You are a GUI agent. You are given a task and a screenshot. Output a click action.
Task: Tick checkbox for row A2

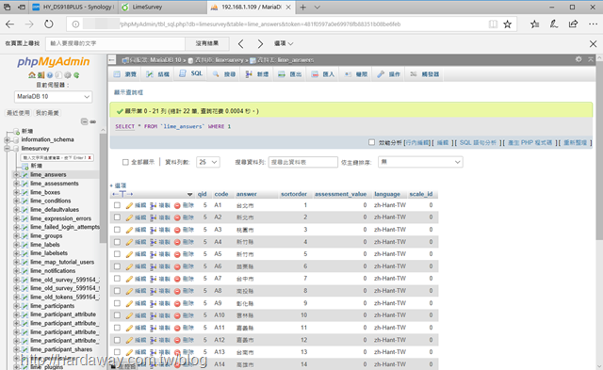[x=117, y=217]
